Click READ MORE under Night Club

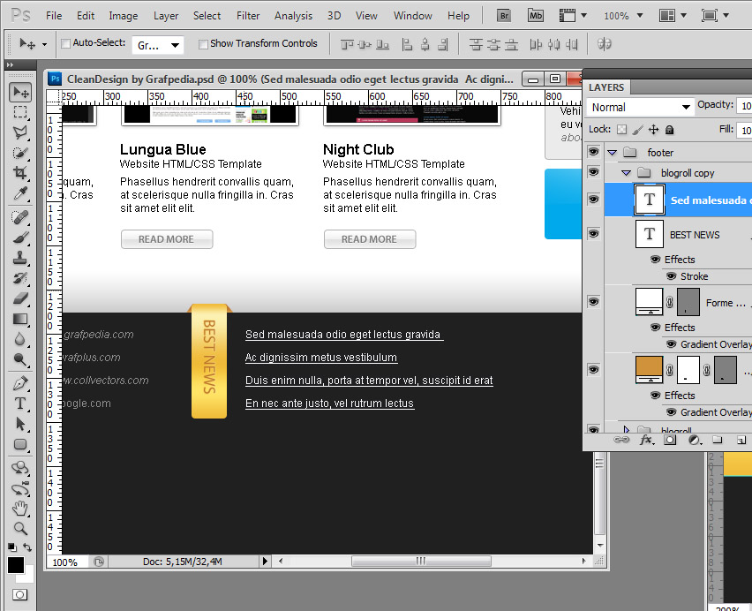369,238
